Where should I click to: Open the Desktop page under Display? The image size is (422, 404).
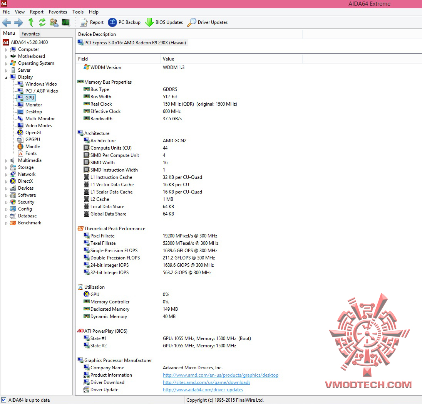coord(33,111)
